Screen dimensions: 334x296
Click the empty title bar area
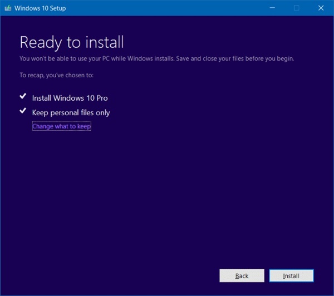point(167,8)
